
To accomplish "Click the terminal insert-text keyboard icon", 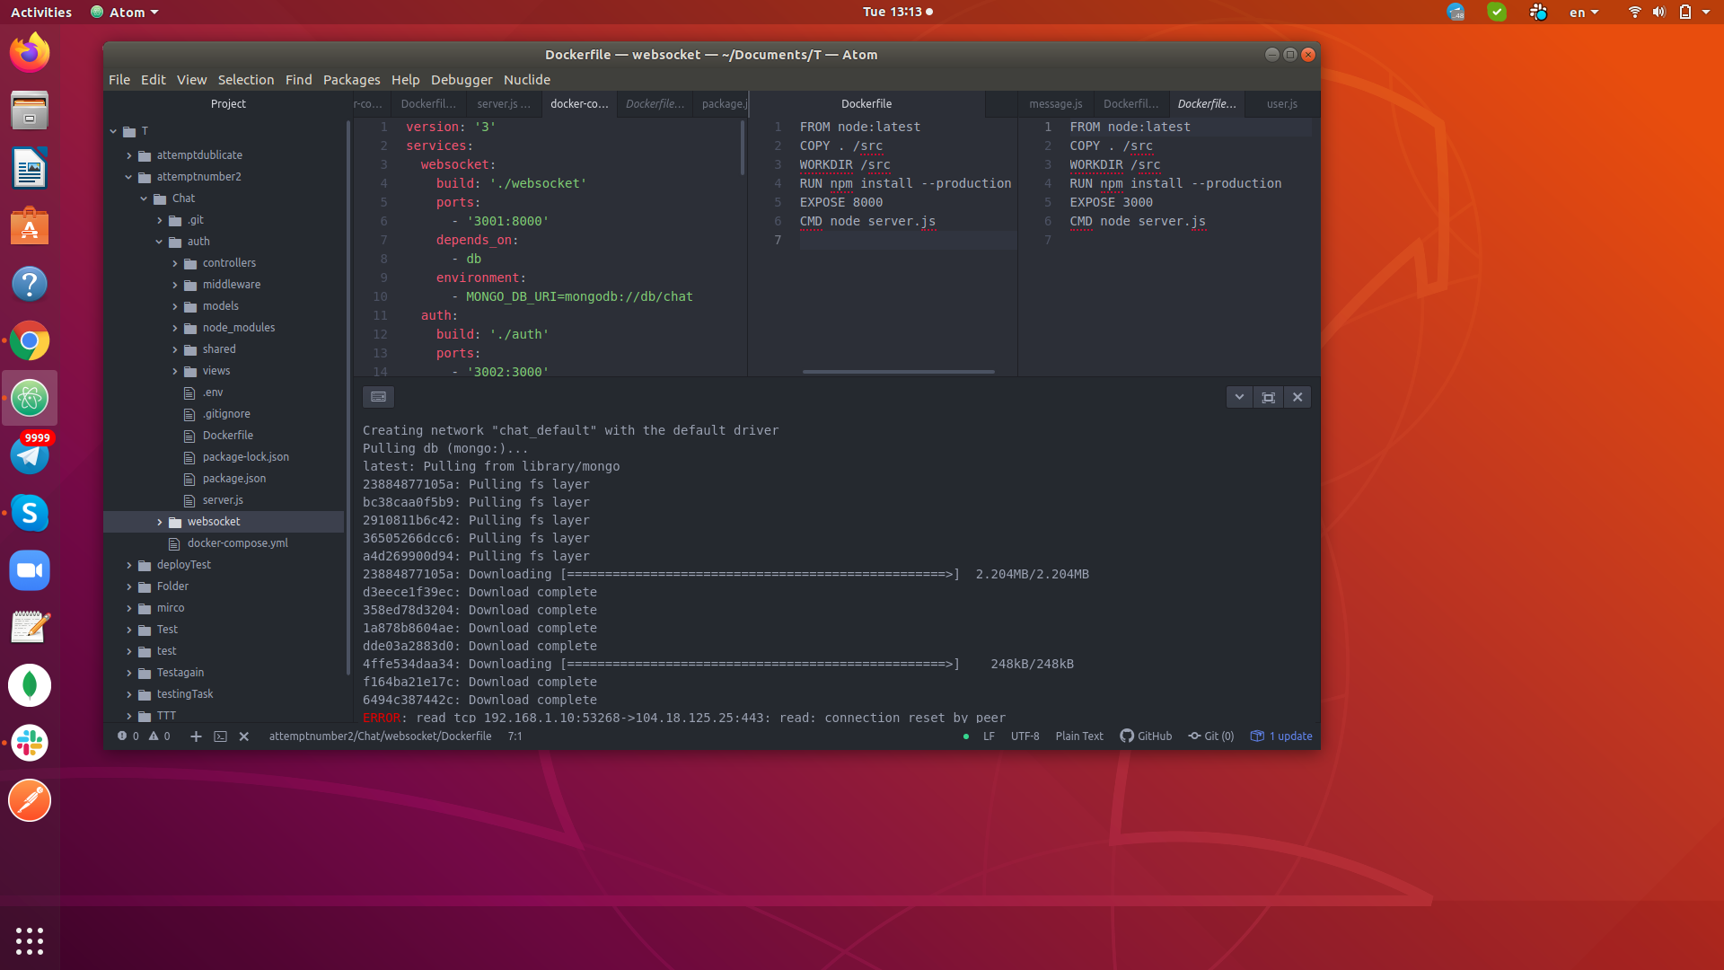I will click(x=378, y=397).
